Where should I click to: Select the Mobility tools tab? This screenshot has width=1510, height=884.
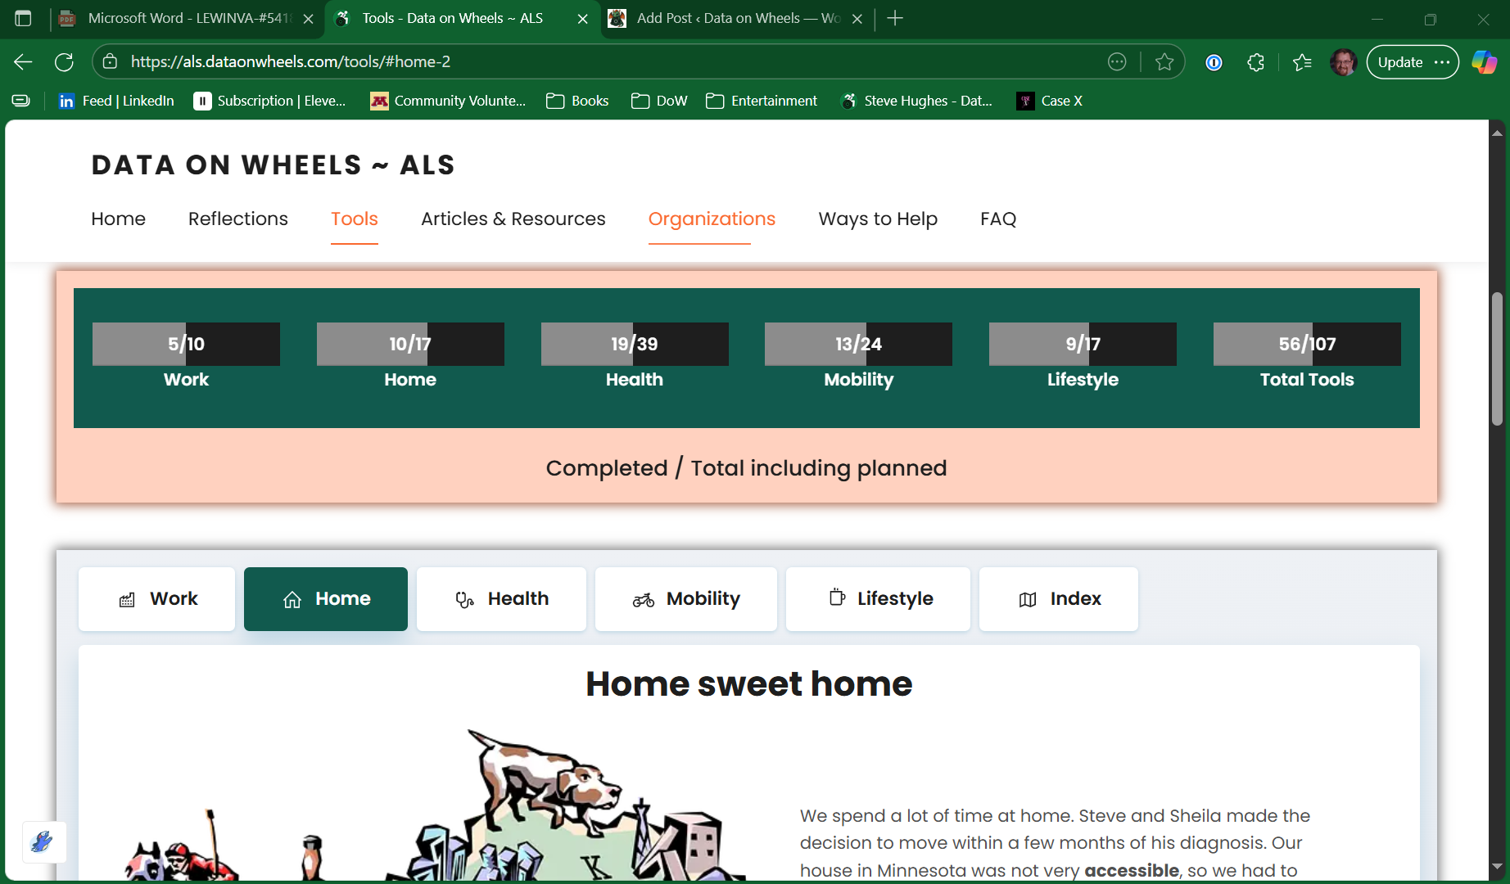tap(685, 599)
